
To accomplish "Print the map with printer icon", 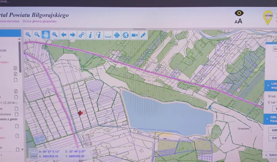I will click(117, 35).
